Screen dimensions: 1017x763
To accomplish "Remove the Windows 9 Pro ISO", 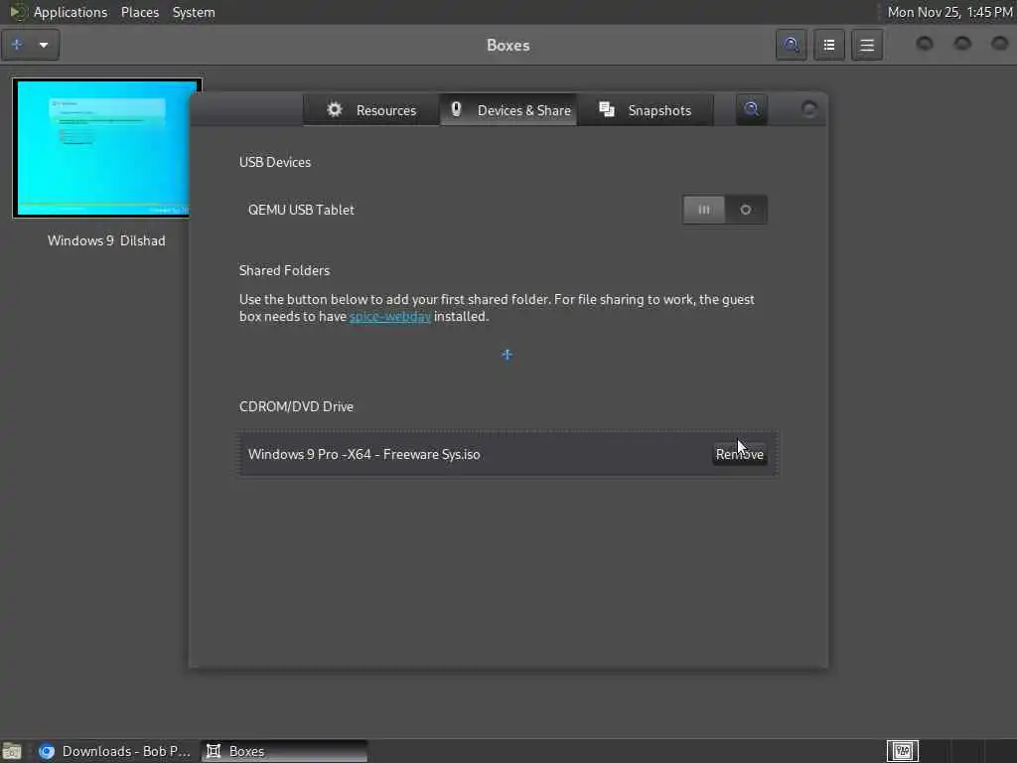I will (x=739, y=454).
